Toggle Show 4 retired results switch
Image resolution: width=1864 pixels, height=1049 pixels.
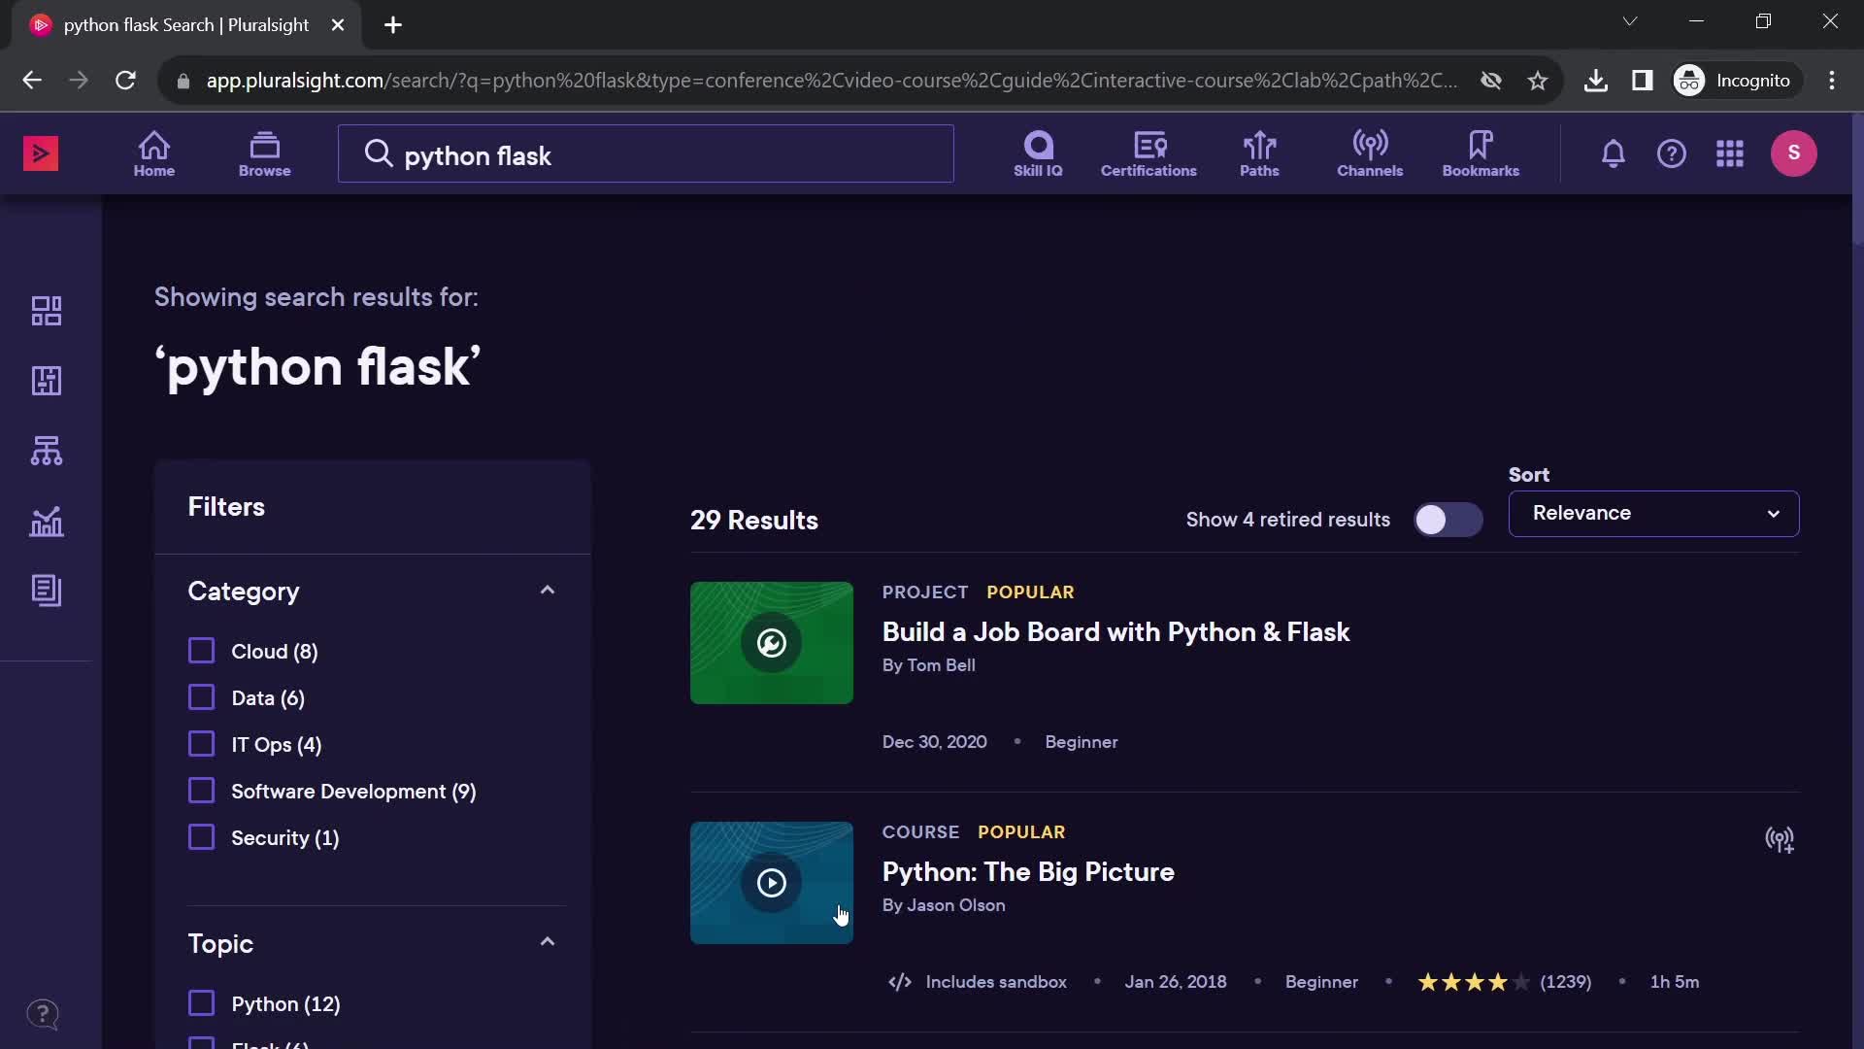click(x=1448, y=519)
